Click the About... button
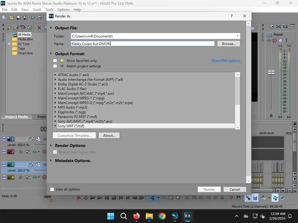The width and height of the screenshot is (298, 223). (109, 135)
